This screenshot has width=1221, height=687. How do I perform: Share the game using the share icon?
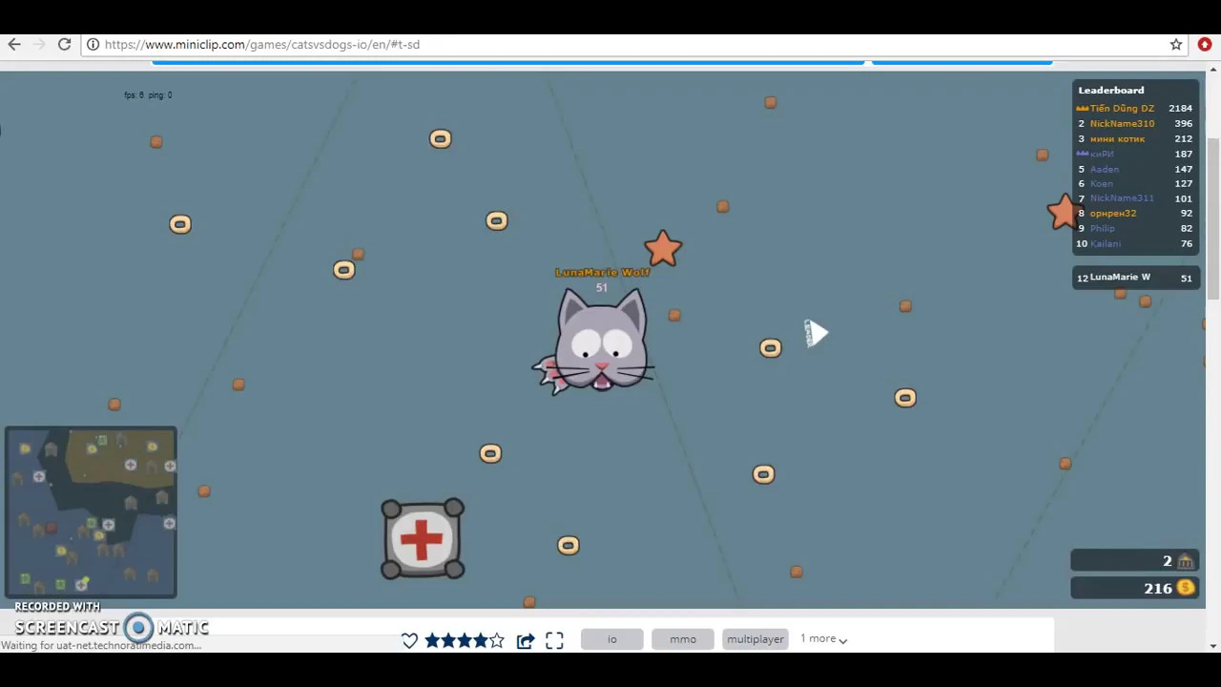point(525,640)
